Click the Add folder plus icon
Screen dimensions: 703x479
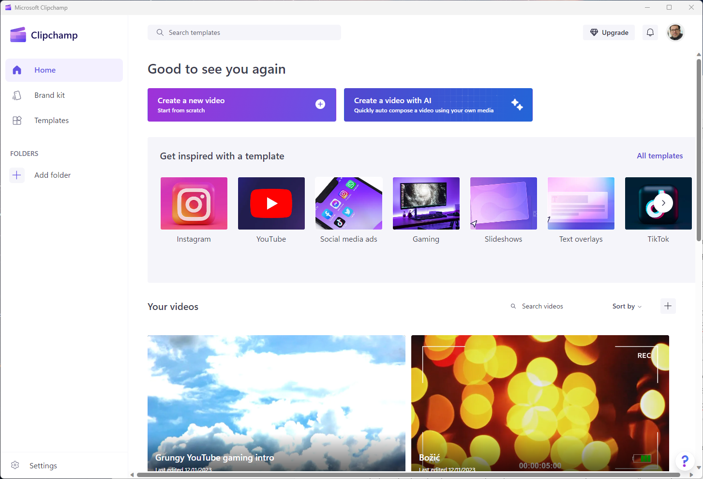point(17,175)
